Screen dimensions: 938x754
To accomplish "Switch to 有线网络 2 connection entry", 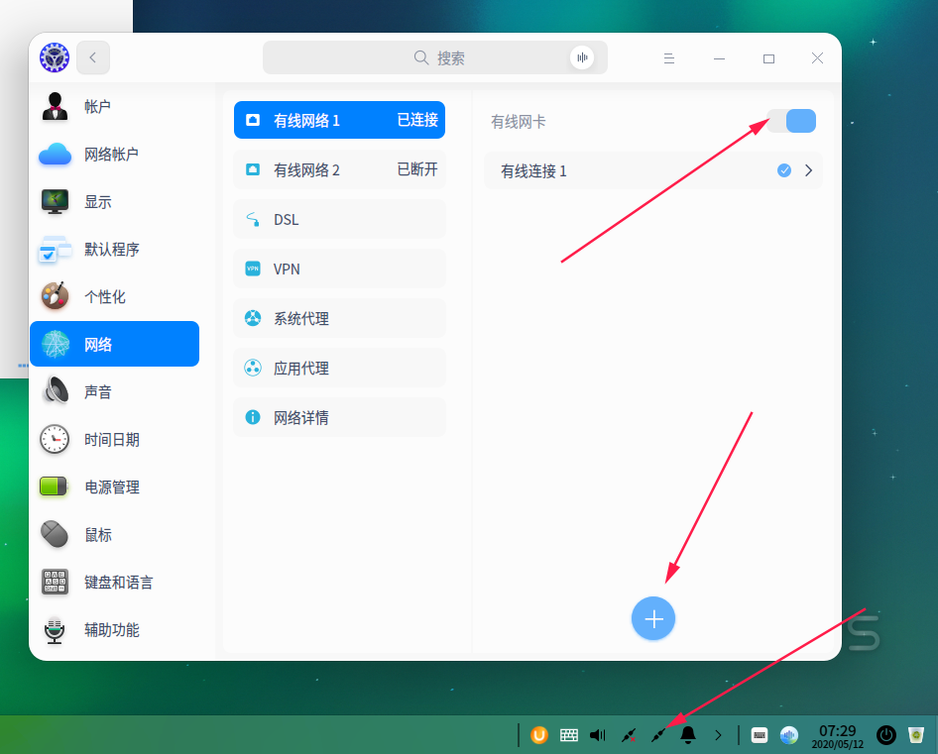I will click(339, 169).
